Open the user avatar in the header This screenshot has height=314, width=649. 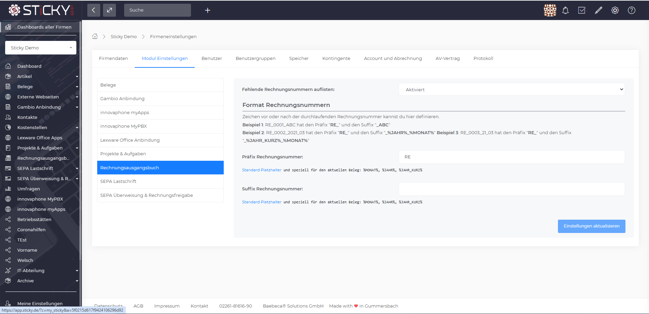(x=550, y=10)
